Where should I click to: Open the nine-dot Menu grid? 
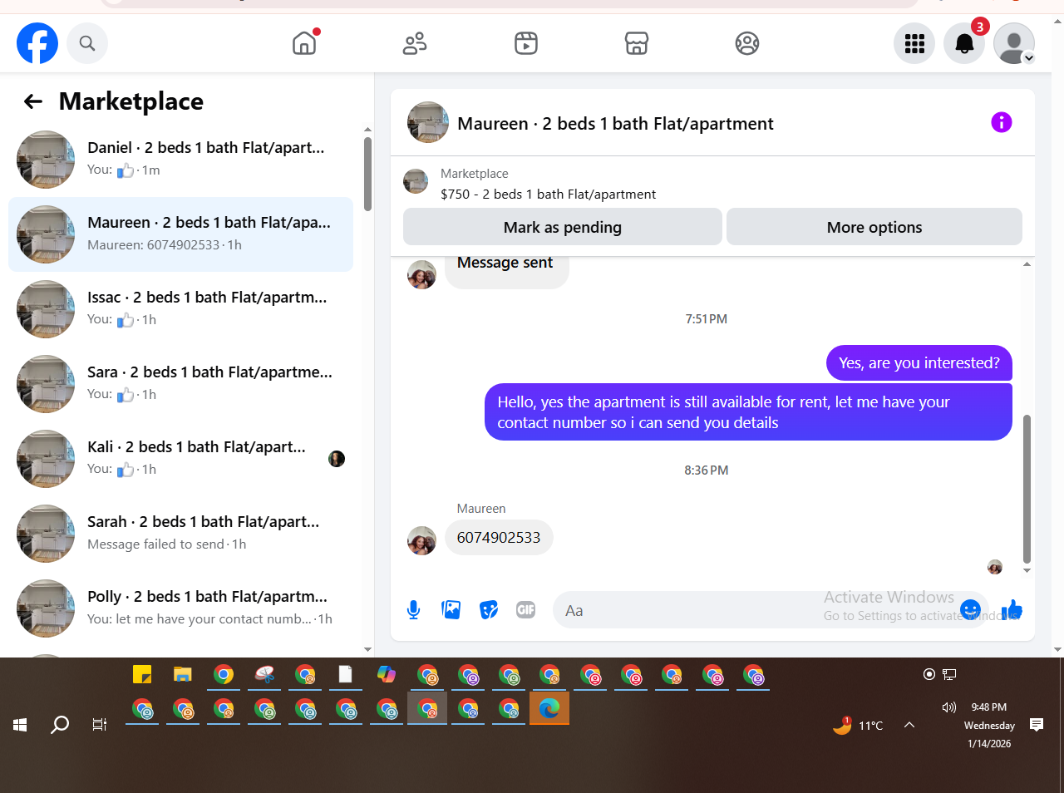tap(914, 43)
